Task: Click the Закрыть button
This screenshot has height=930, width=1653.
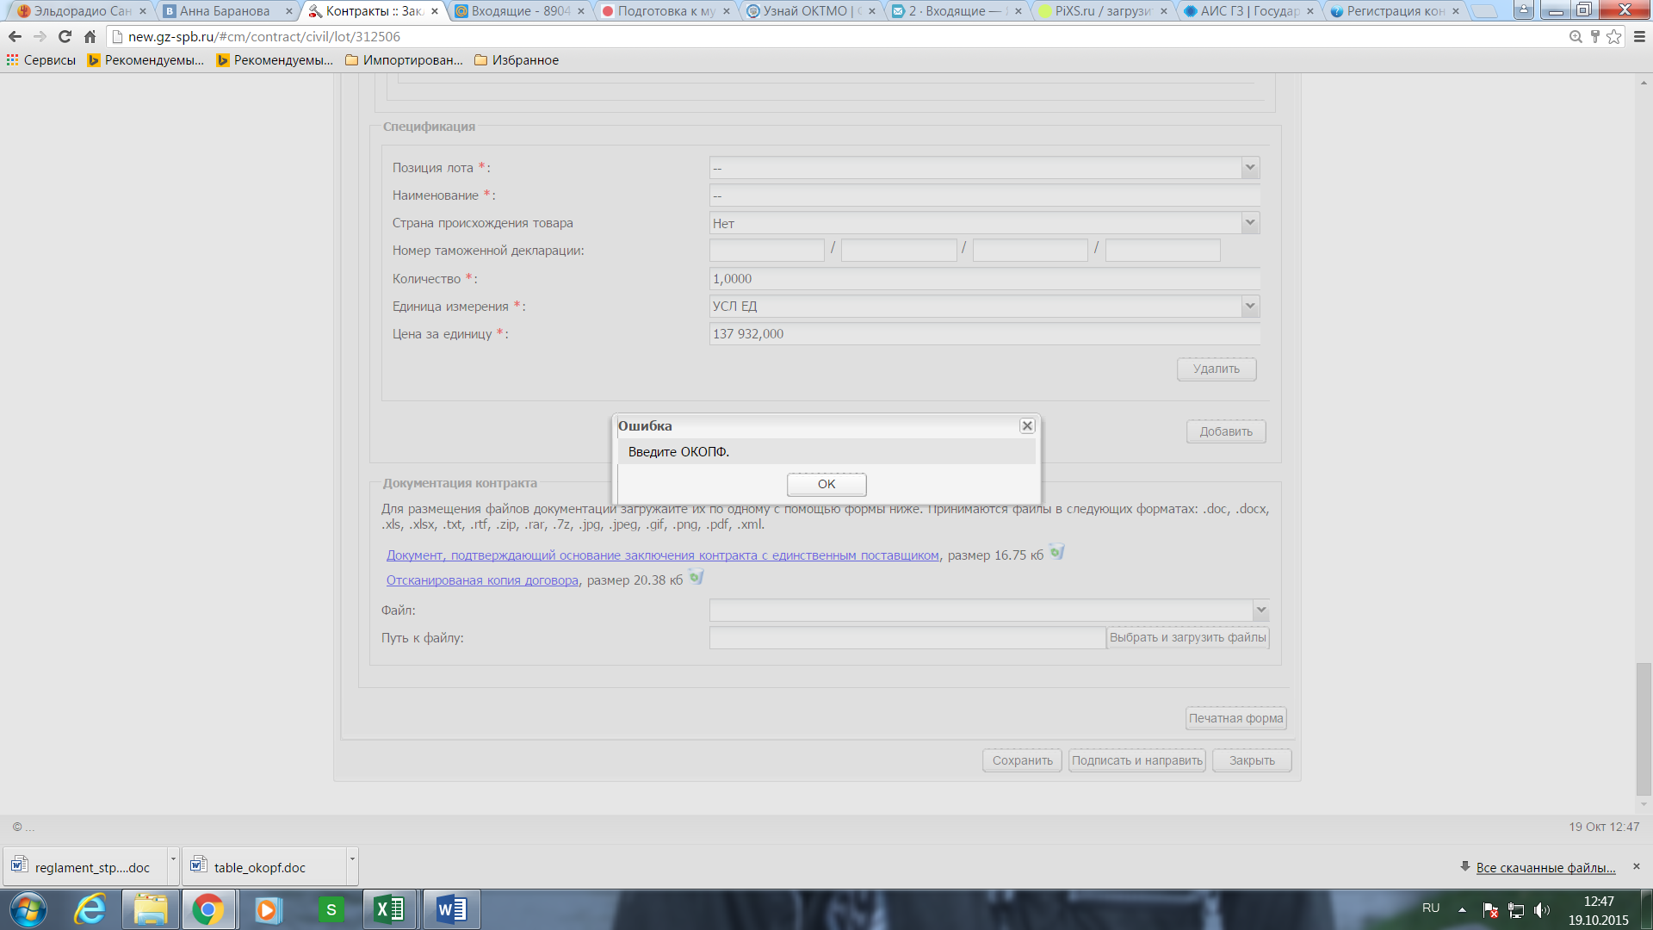Action: point(1252,760)
